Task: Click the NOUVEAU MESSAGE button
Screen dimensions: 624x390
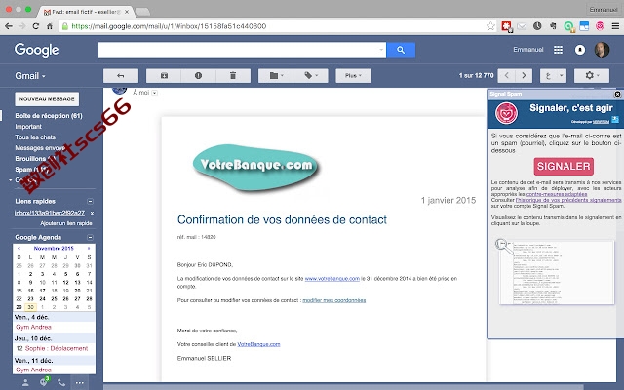Action: [x=47, y=99]
